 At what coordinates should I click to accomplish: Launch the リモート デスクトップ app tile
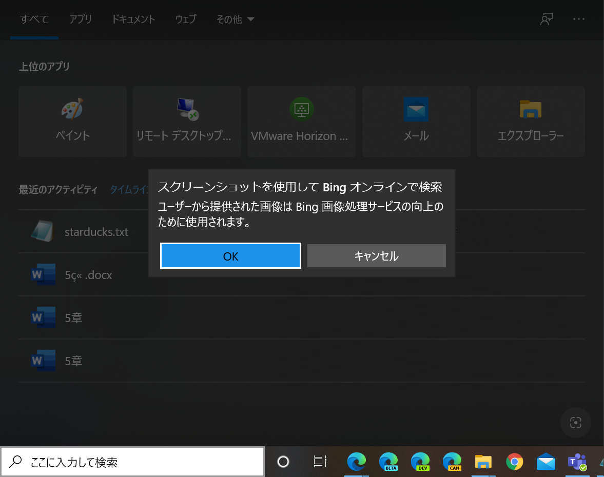click(187, 121)
